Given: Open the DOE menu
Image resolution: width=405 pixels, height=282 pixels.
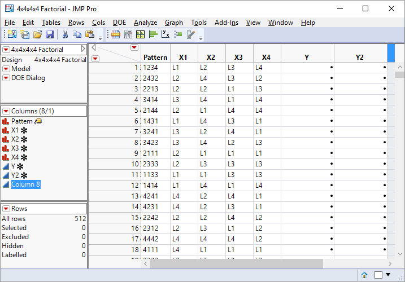Looking at the screenshot, I should (x=119, y=23).
